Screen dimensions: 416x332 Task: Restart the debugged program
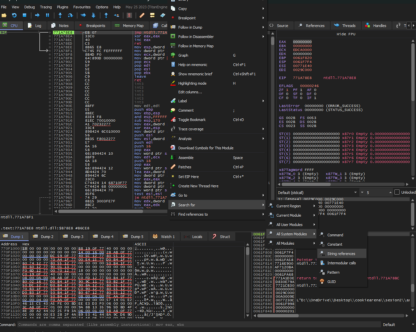(x=14, y=15)
